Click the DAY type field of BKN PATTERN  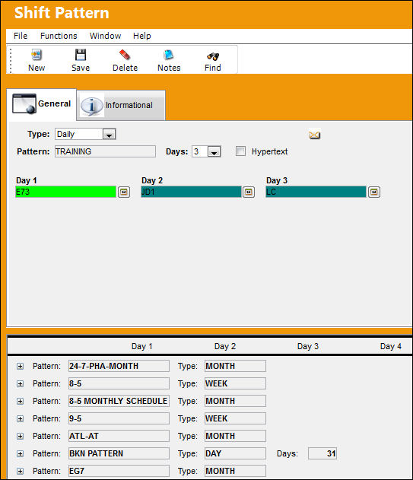point(235,453)
